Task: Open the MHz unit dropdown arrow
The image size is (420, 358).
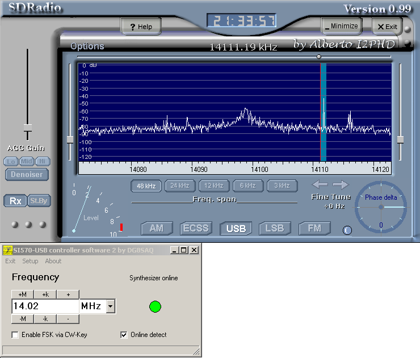Action: [x=111, y=306]
